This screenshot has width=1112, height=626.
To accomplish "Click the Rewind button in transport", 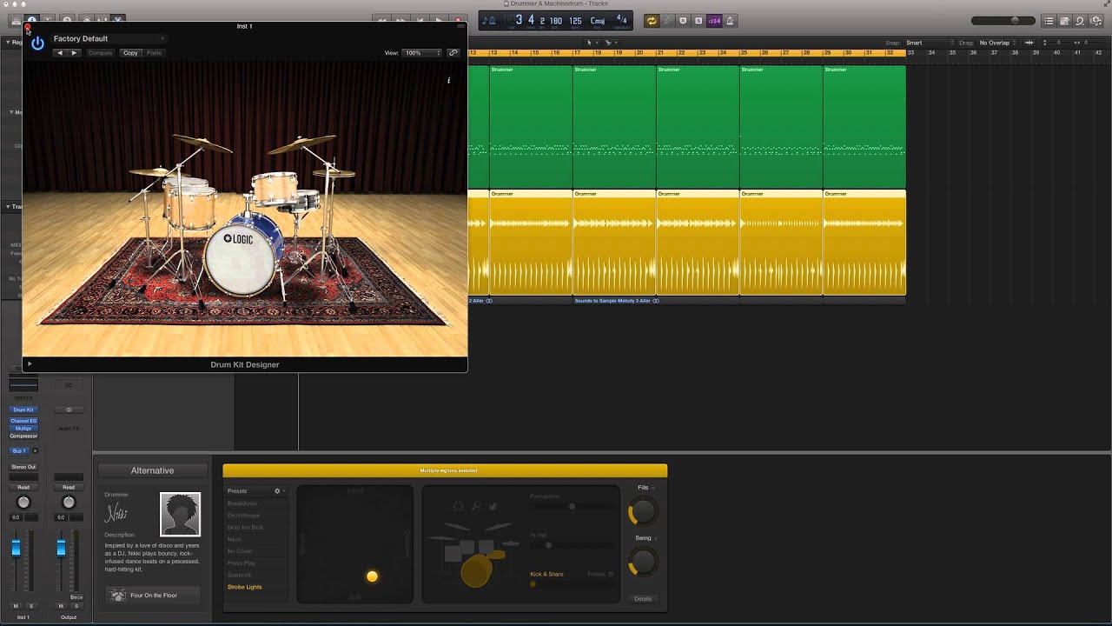I will click(381, 20).
